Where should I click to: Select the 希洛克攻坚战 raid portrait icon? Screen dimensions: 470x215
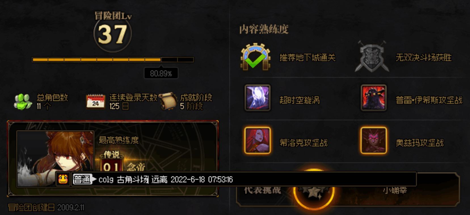(x=258, y=141)
